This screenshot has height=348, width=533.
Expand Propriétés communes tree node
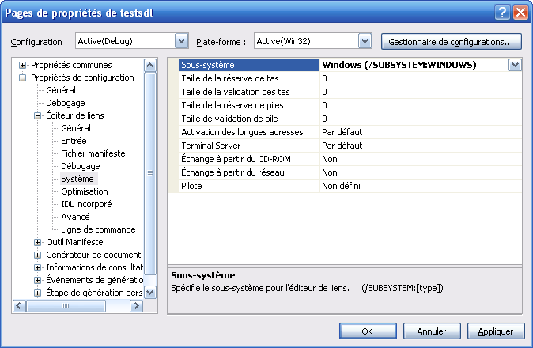coord(22,65)
